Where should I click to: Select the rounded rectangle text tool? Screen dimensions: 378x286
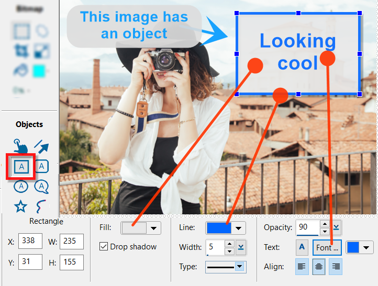(x=42, y=166)
